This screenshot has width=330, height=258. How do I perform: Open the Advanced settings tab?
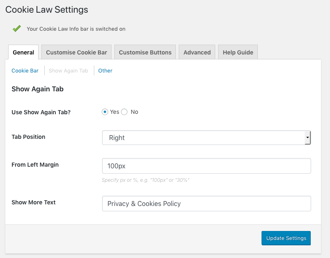click(x=197, y=52)
